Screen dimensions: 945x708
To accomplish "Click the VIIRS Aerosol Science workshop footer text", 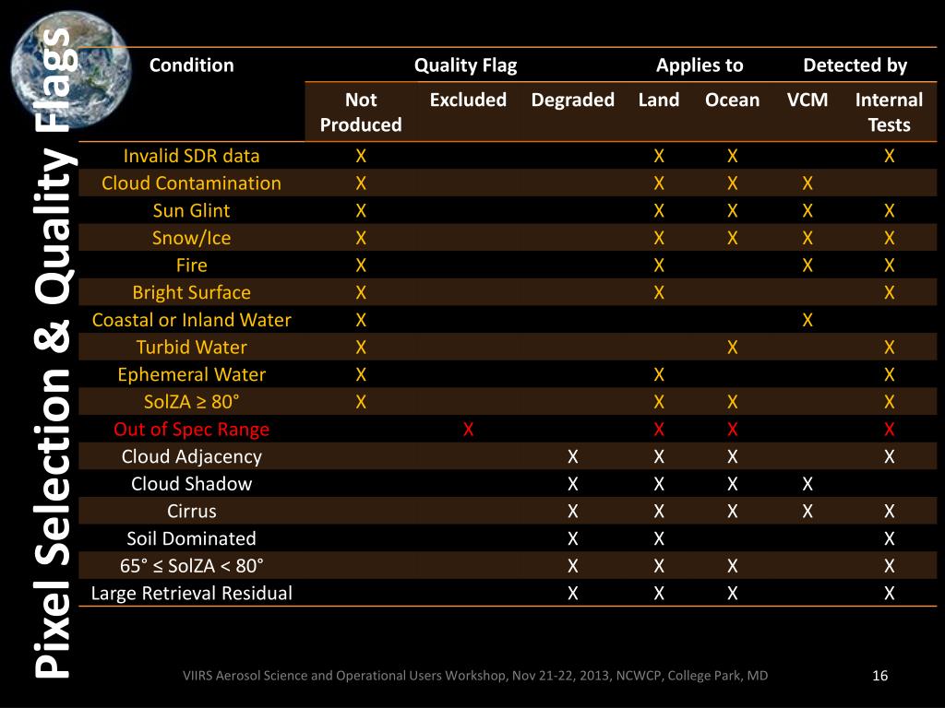I will [475, 676].
